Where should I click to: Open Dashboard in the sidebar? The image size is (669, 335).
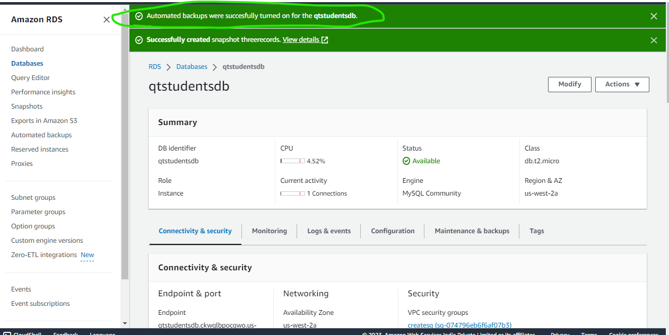click(28, 49)
